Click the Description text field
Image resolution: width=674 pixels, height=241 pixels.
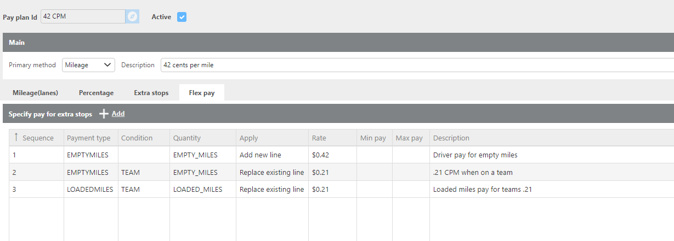(x=417, y=65)
